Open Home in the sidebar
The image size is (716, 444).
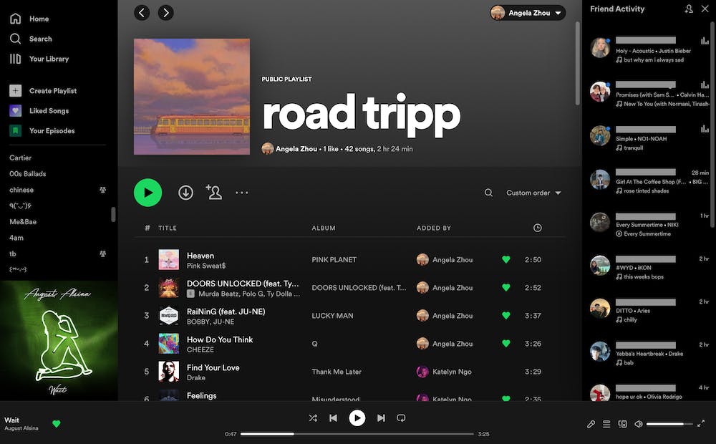(x=39, y=19)
